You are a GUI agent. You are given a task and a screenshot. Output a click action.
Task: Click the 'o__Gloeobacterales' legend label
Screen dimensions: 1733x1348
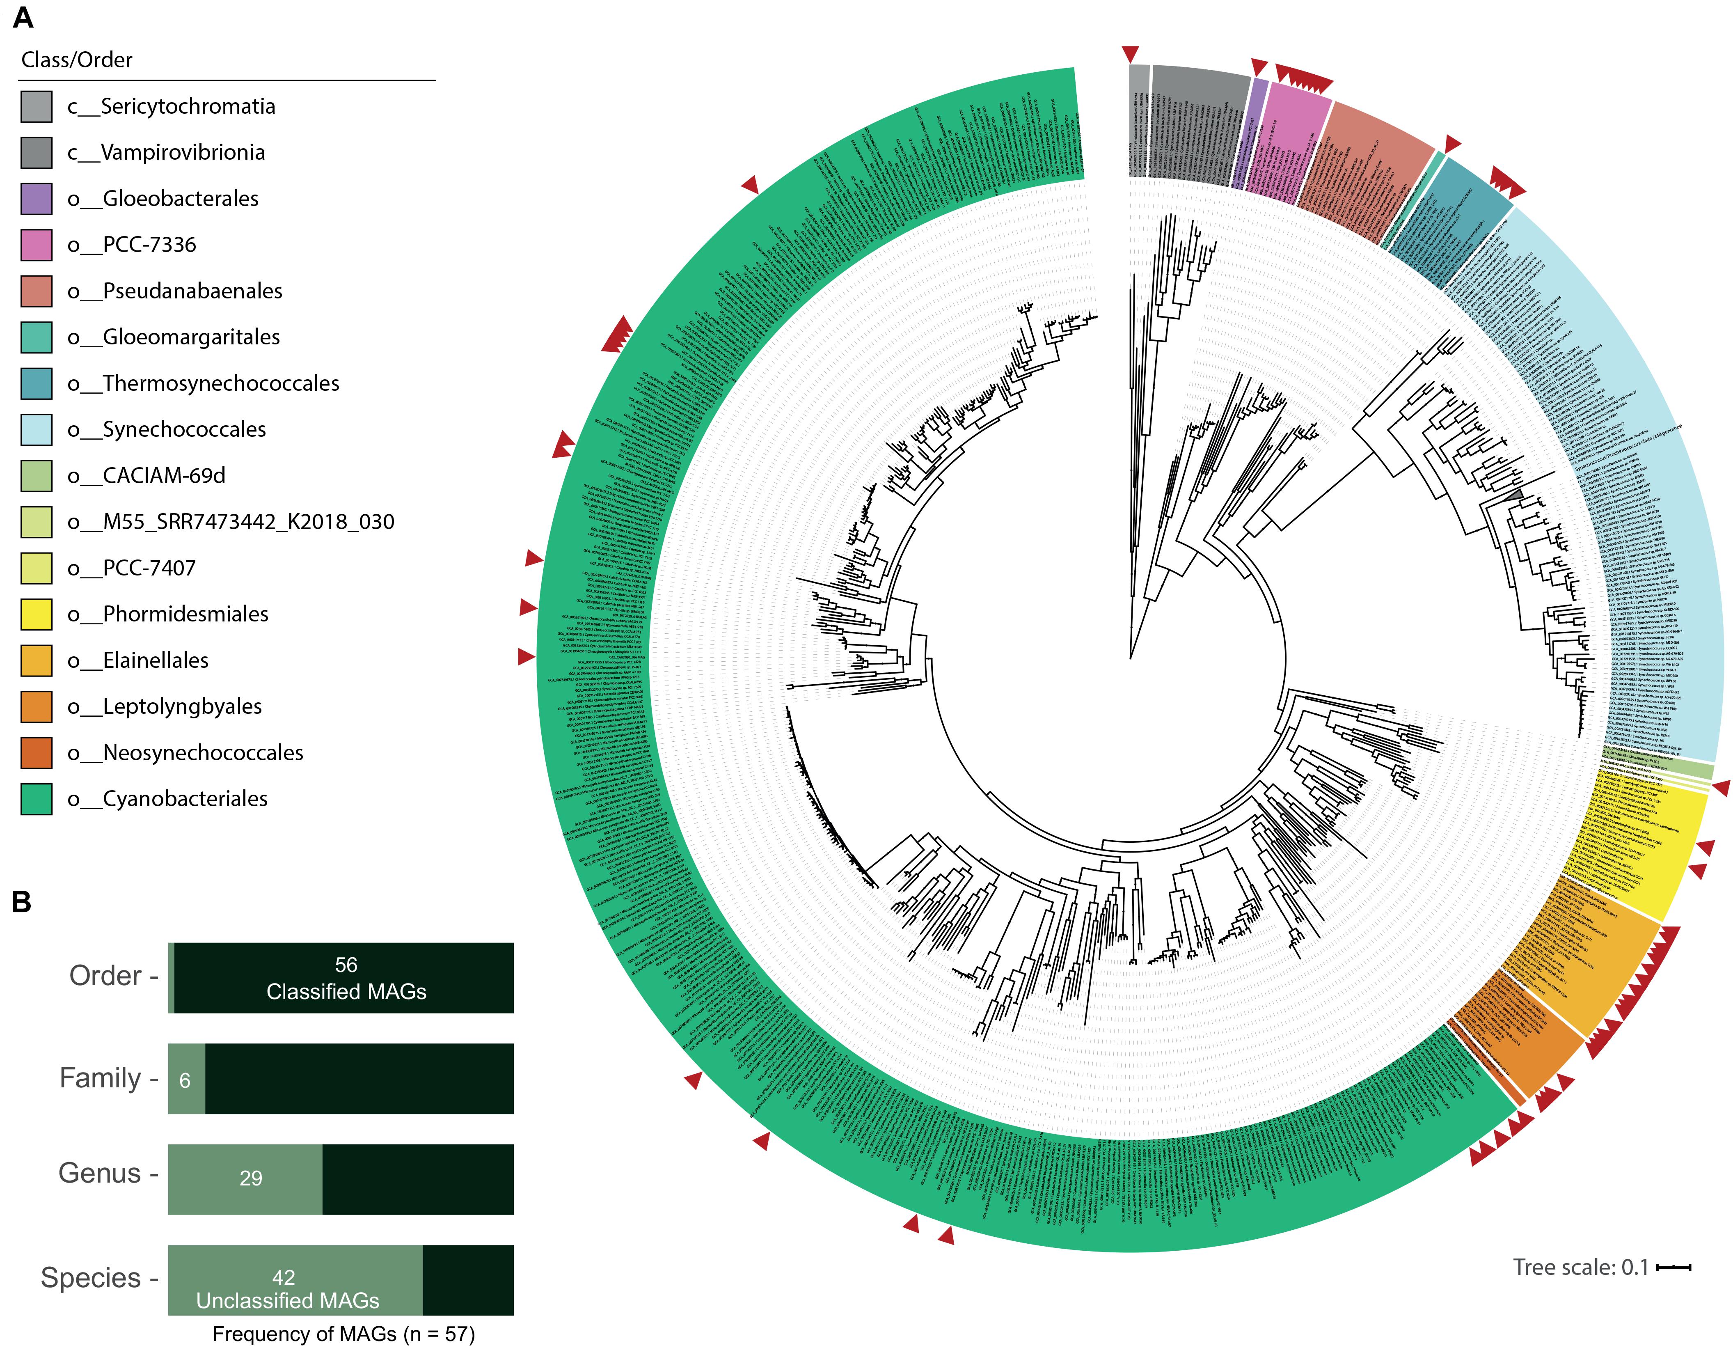(163, 199)
